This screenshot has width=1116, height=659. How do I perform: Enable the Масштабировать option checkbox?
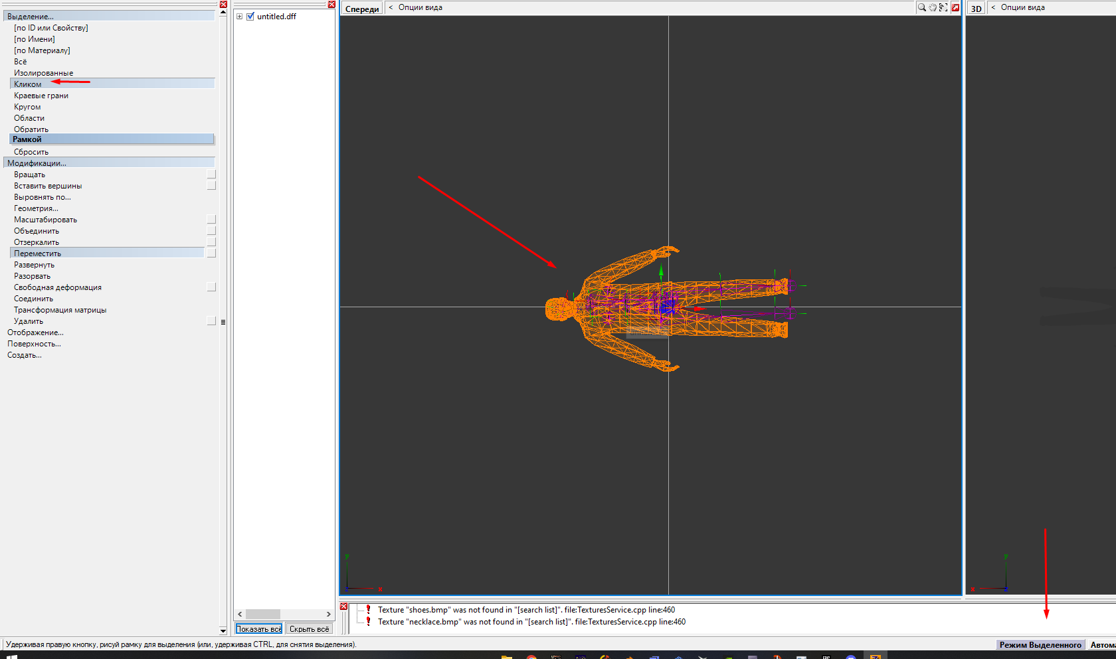click(x=211, y=220)
